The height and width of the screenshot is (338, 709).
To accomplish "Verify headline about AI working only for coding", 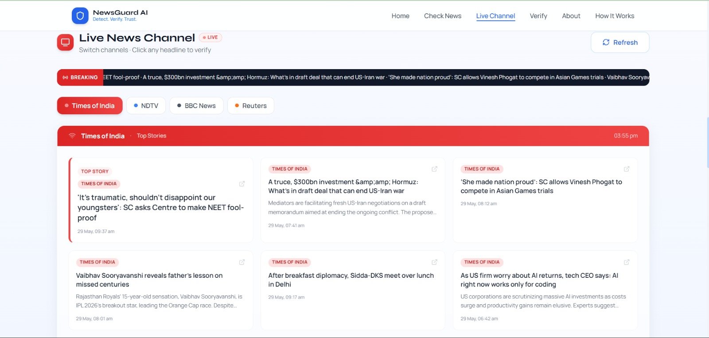I will pos(539,280).
